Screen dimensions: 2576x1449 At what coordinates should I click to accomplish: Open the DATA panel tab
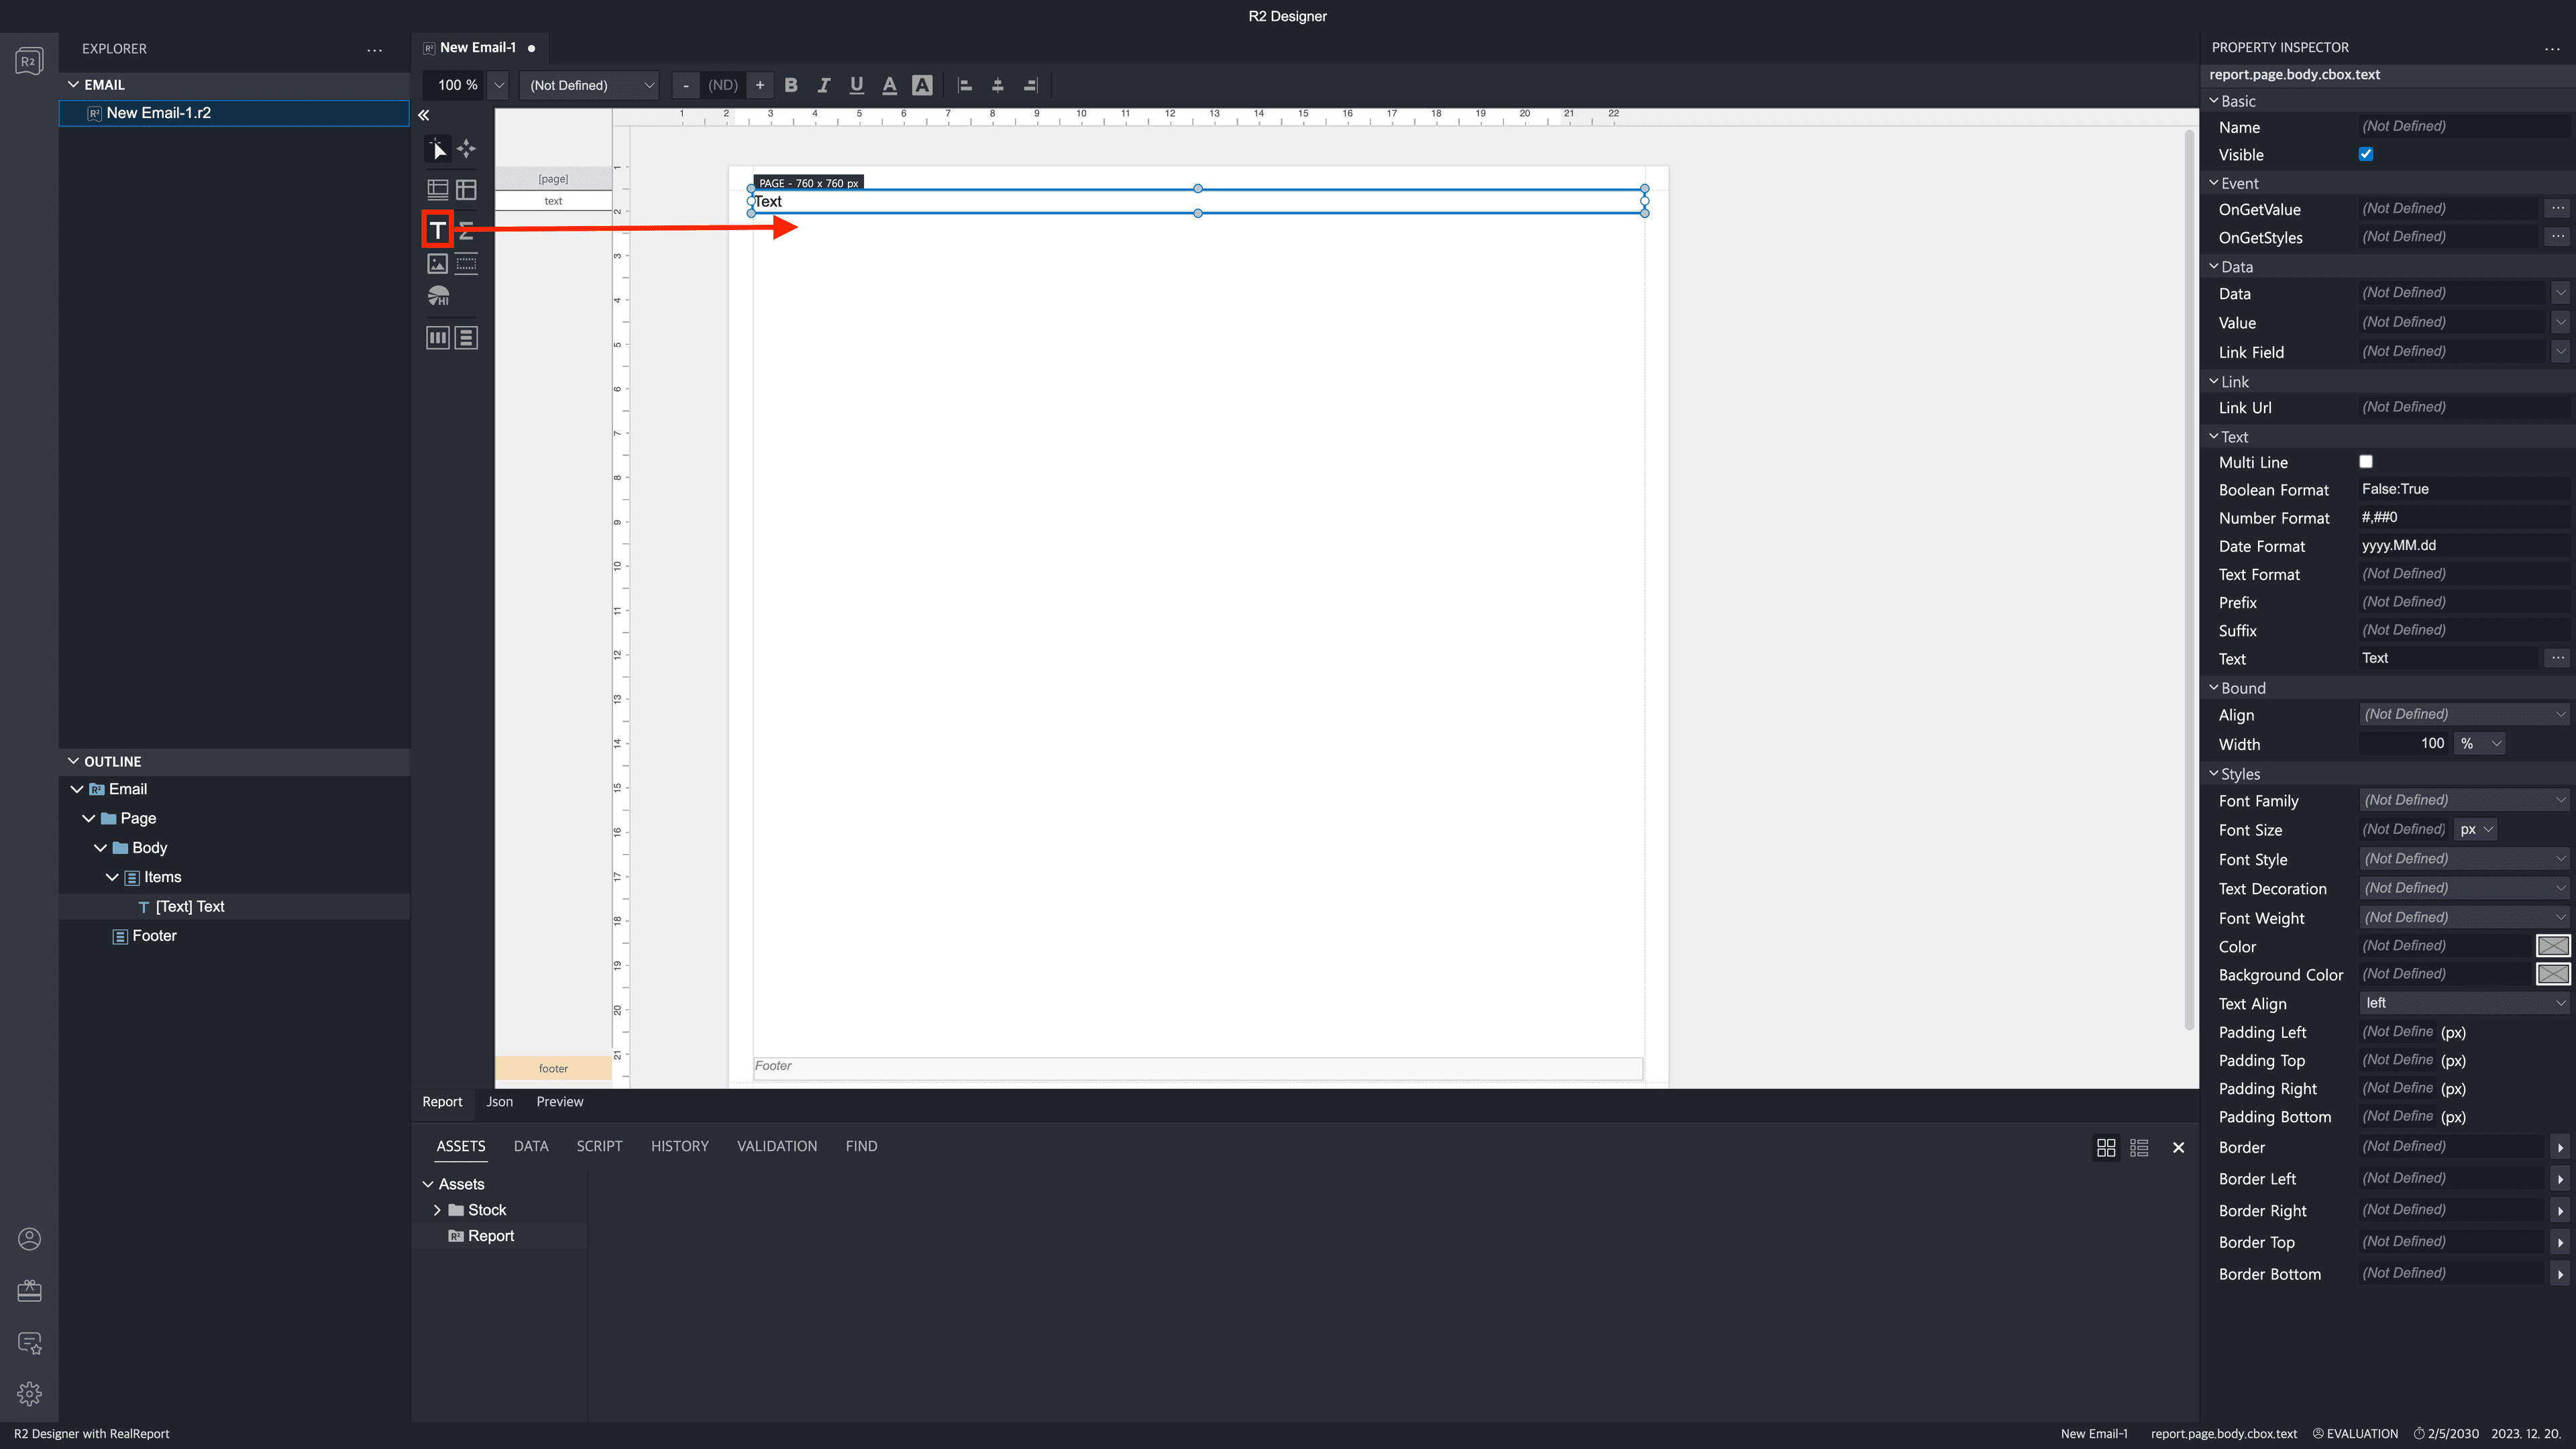click(530, 1146)
